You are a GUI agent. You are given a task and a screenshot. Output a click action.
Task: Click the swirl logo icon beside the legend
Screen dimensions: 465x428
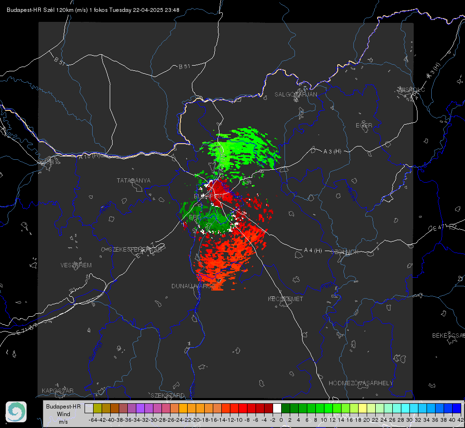16,412
